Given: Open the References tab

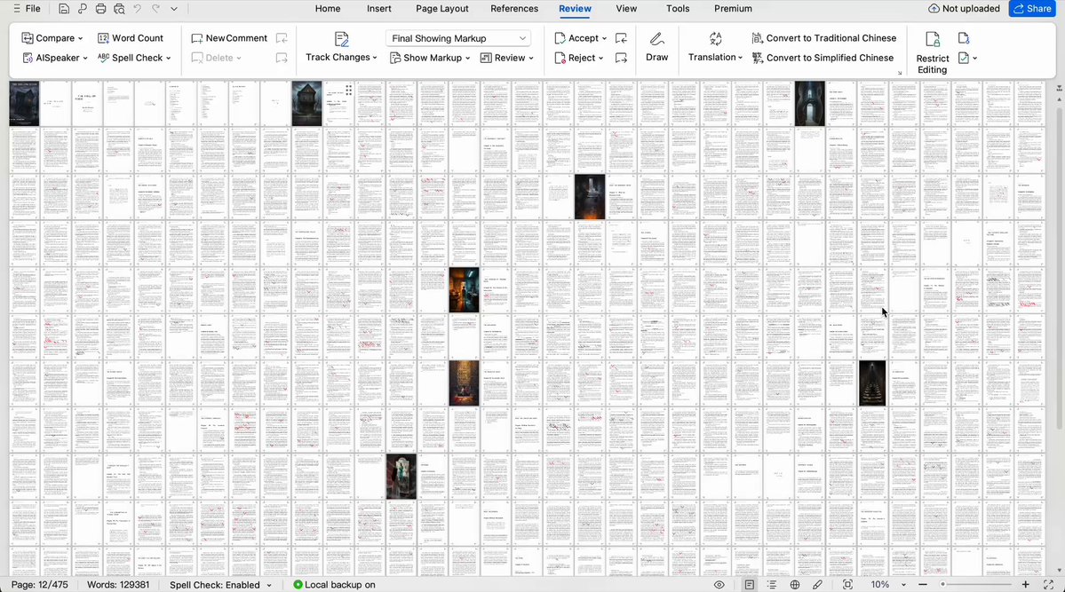Looking at the screenshot, I should pyautogui.click(x=514, y=9).
